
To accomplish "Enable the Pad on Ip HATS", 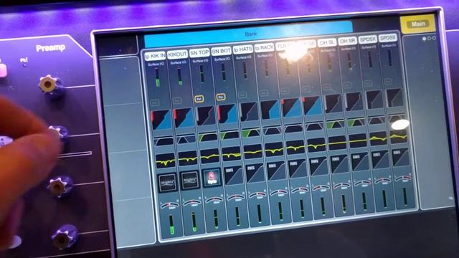I will (242, 95).
